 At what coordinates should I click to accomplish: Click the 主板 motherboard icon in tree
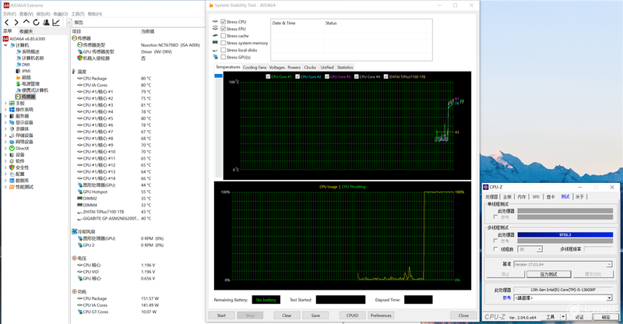(x=12, y=103)
